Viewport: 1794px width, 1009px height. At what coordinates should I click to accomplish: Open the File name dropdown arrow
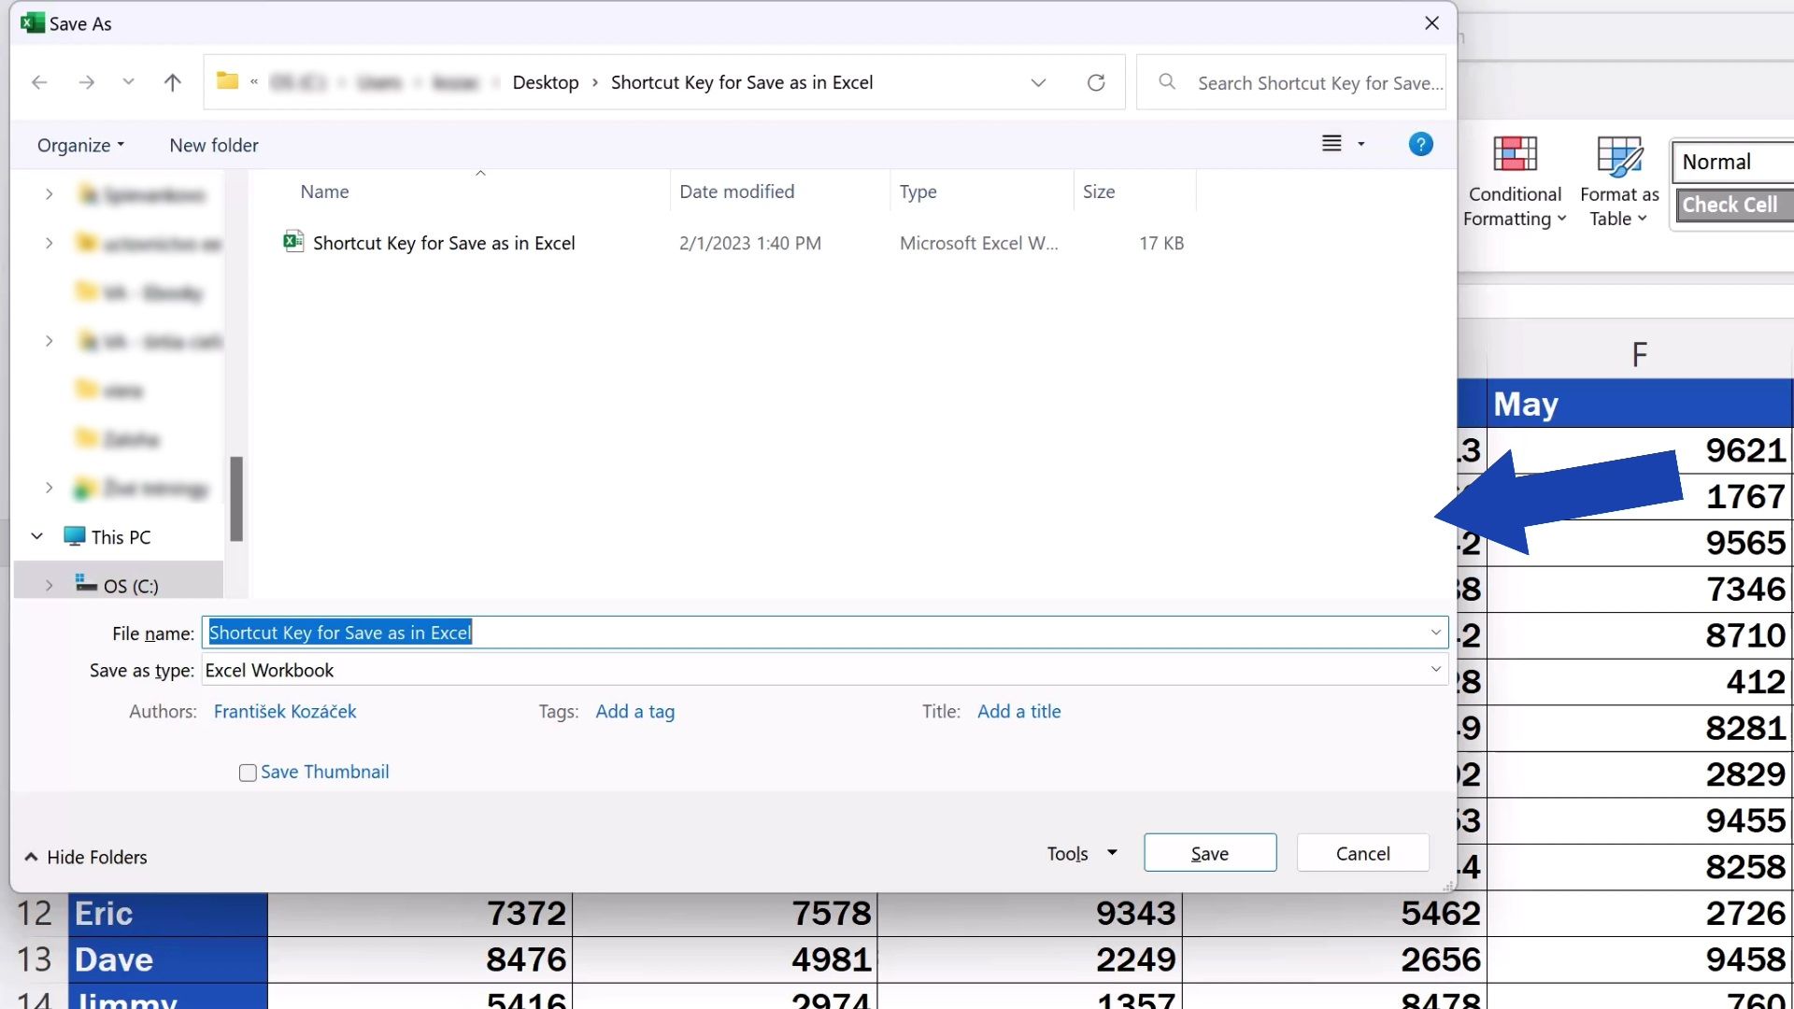1435,632
